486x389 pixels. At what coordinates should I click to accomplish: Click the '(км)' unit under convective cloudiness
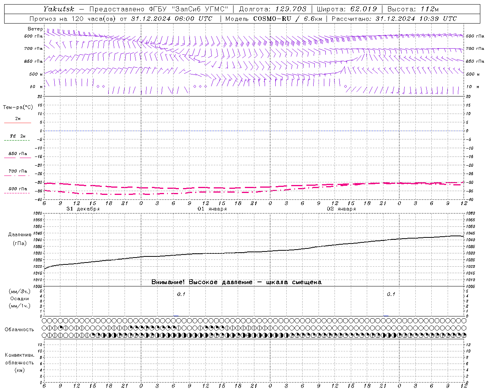click(19, 370)
